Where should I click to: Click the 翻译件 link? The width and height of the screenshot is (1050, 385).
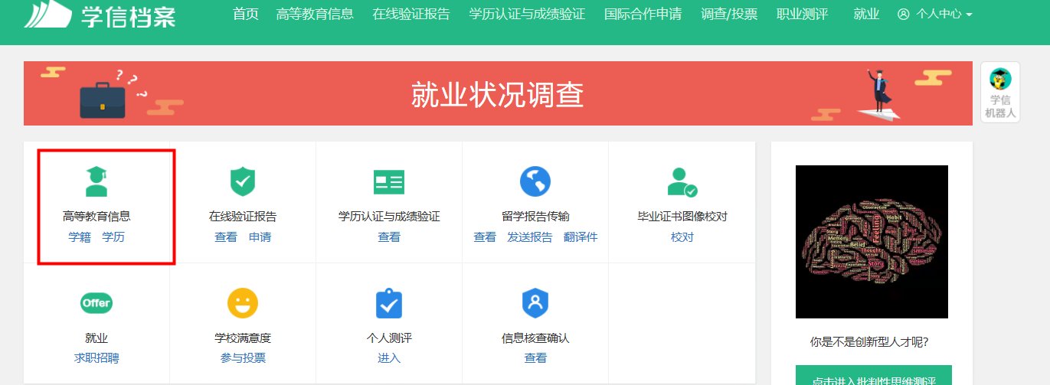tap(581, 237)
